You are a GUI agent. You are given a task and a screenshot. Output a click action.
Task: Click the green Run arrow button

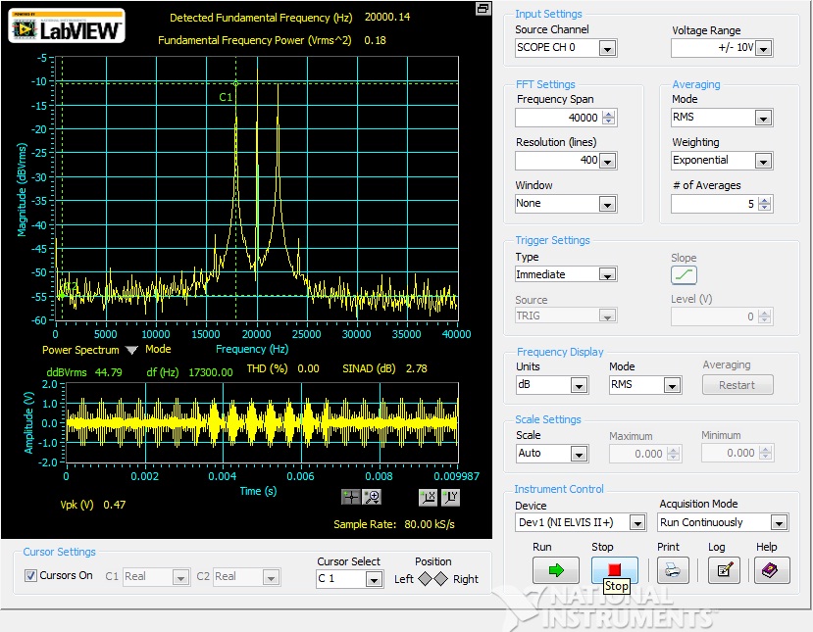(x=555, y=569)
